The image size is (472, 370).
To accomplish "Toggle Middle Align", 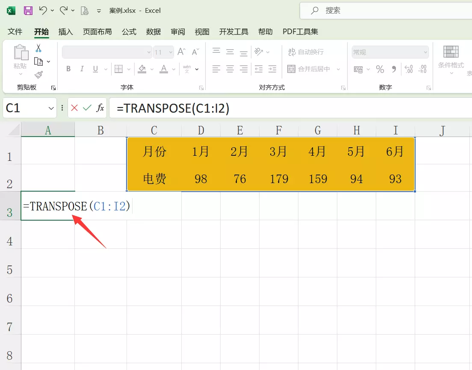I will [x=230, y=52].
